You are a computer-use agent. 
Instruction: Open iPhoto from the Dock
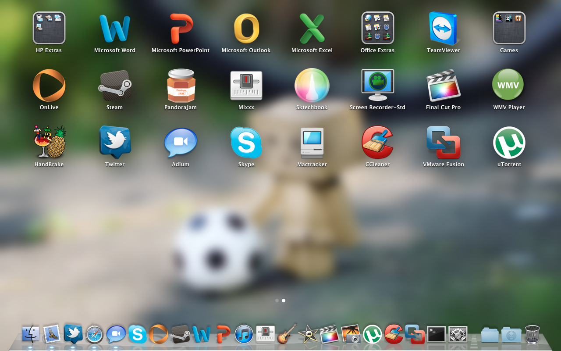(351, 334)
